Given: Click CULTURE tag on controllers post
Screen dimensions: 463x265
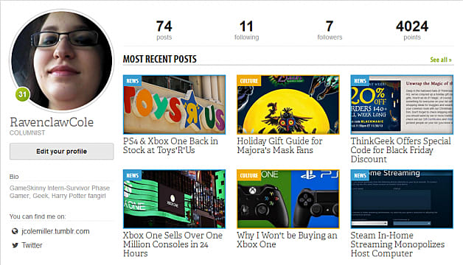Looking at the screenshot, I should 249,175.
